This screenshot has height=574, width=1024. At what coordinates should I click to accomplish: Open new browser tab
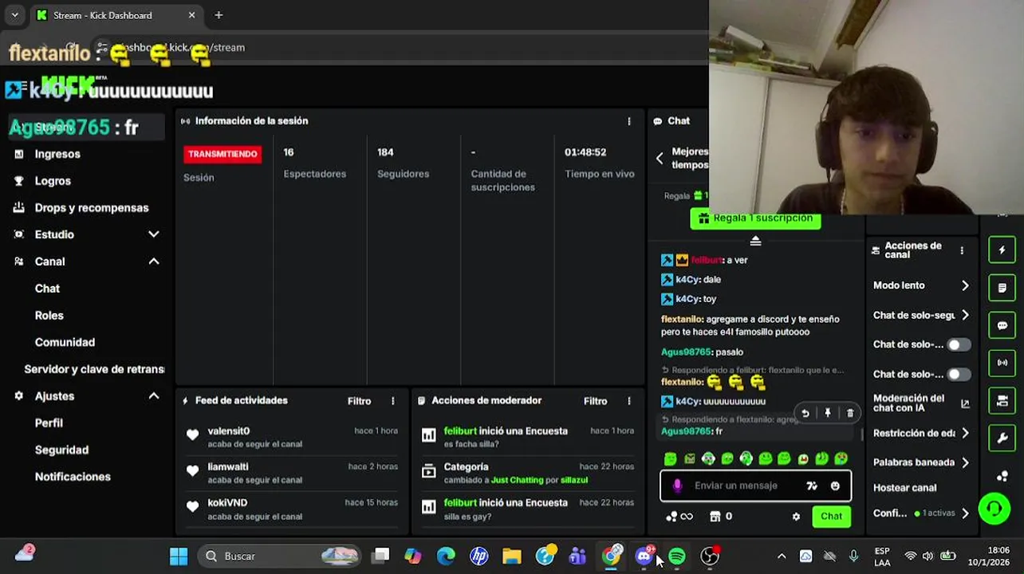tap(219, 15)
